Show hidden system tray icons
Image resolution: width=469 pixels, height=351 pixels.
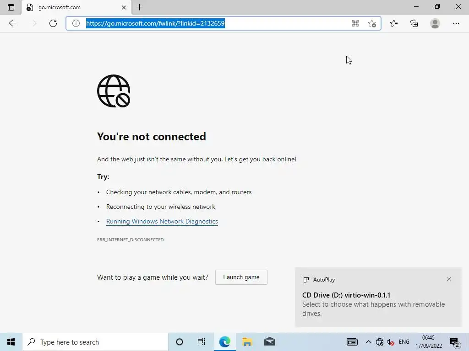(369, 342)
